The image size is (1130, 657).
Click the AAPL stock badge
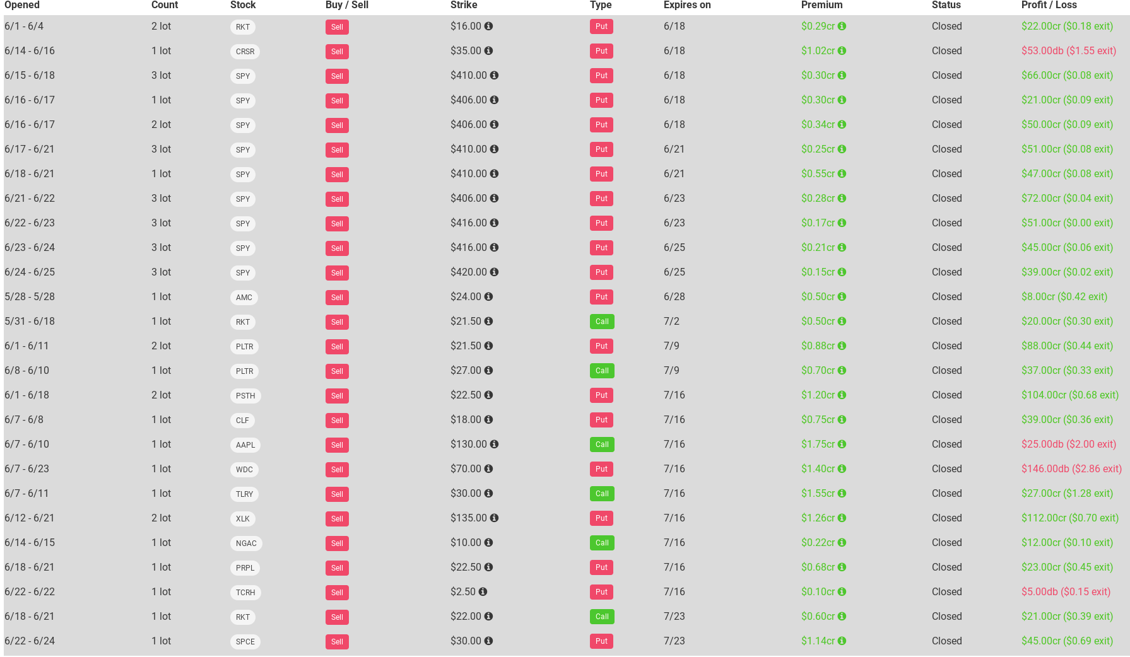coord(245,445)
